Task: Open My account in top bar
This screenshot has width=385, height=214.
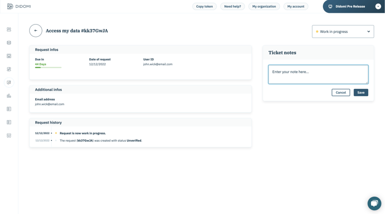Action: [x=295, y=6]
